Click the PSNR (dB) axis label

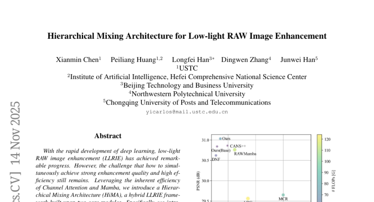(198, 180)
